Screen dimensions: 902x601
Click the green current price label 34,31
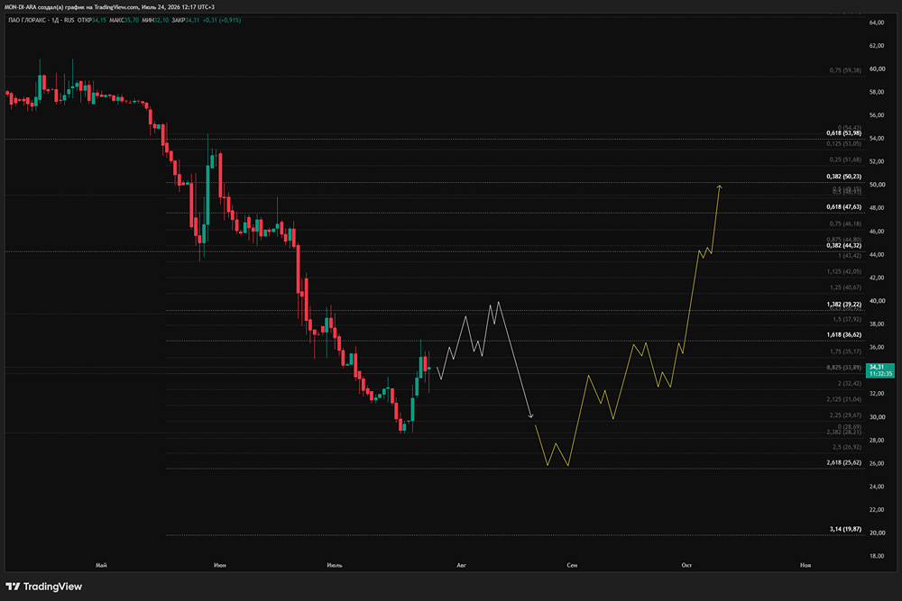point(880,370)
